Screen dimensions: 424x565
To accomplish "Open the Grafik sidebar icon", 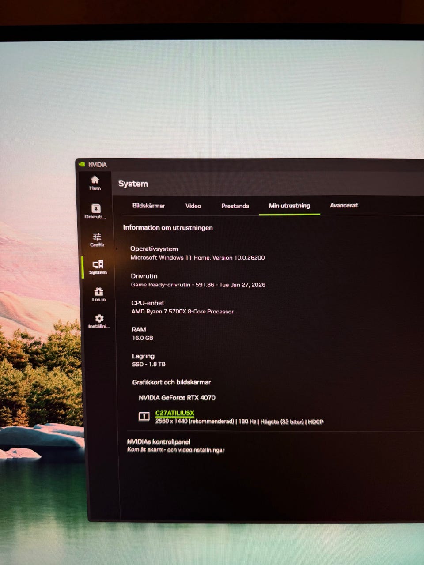I will click(x=97, y=240).
